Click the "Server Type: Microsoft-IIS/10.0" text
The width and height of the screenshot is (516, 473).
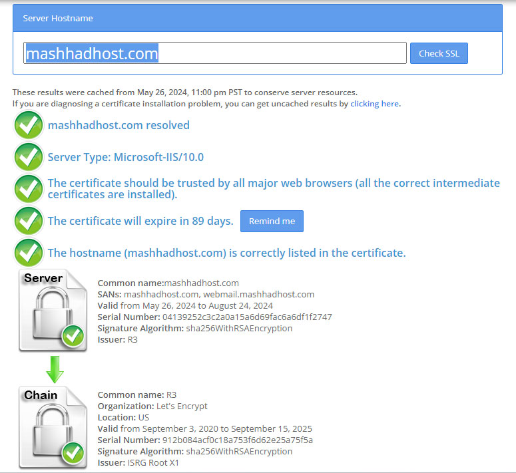tap(126, 158)
